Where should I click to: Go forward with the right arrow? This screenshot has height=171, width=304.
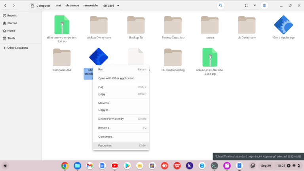(14, 6)
